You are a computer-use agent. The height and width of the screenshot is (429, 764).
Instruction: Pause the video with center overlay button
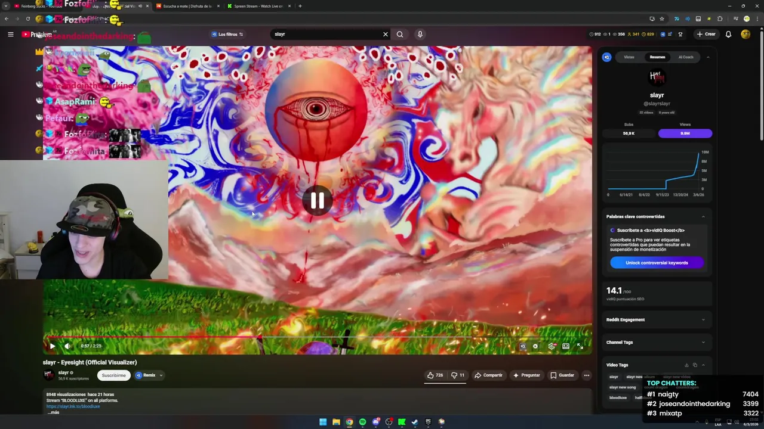click(317, 201)
